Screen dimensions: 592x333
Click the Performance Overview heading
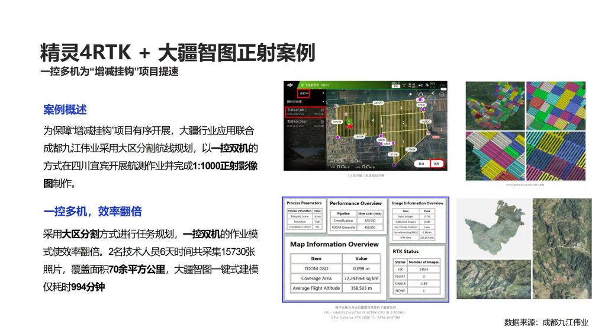coord(356,203)
